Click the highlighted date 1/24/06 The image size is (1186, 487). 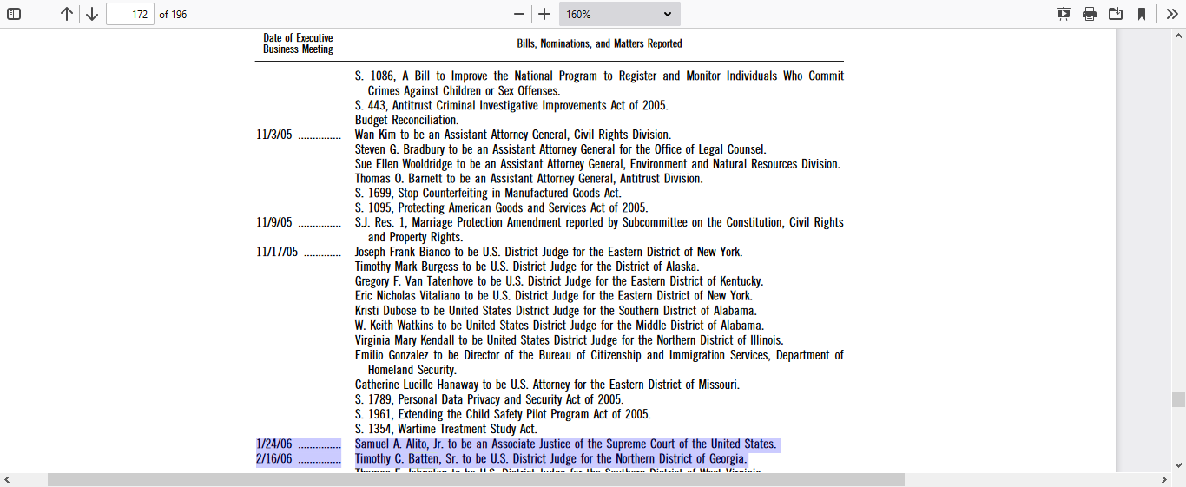click(274, 444)
